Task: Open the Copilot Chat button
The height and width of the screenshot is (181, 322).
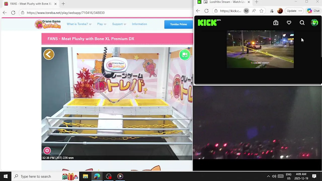Action: pyautogui.click(x=313, y=11)
